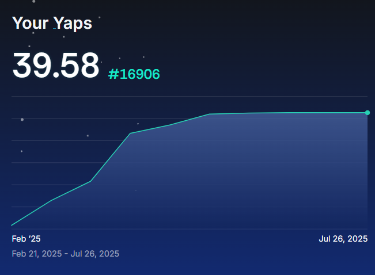This screenshot has width=375, height=275.
Task: Click the 'Your Yaps' heading
Action: [x=52, y=23]
